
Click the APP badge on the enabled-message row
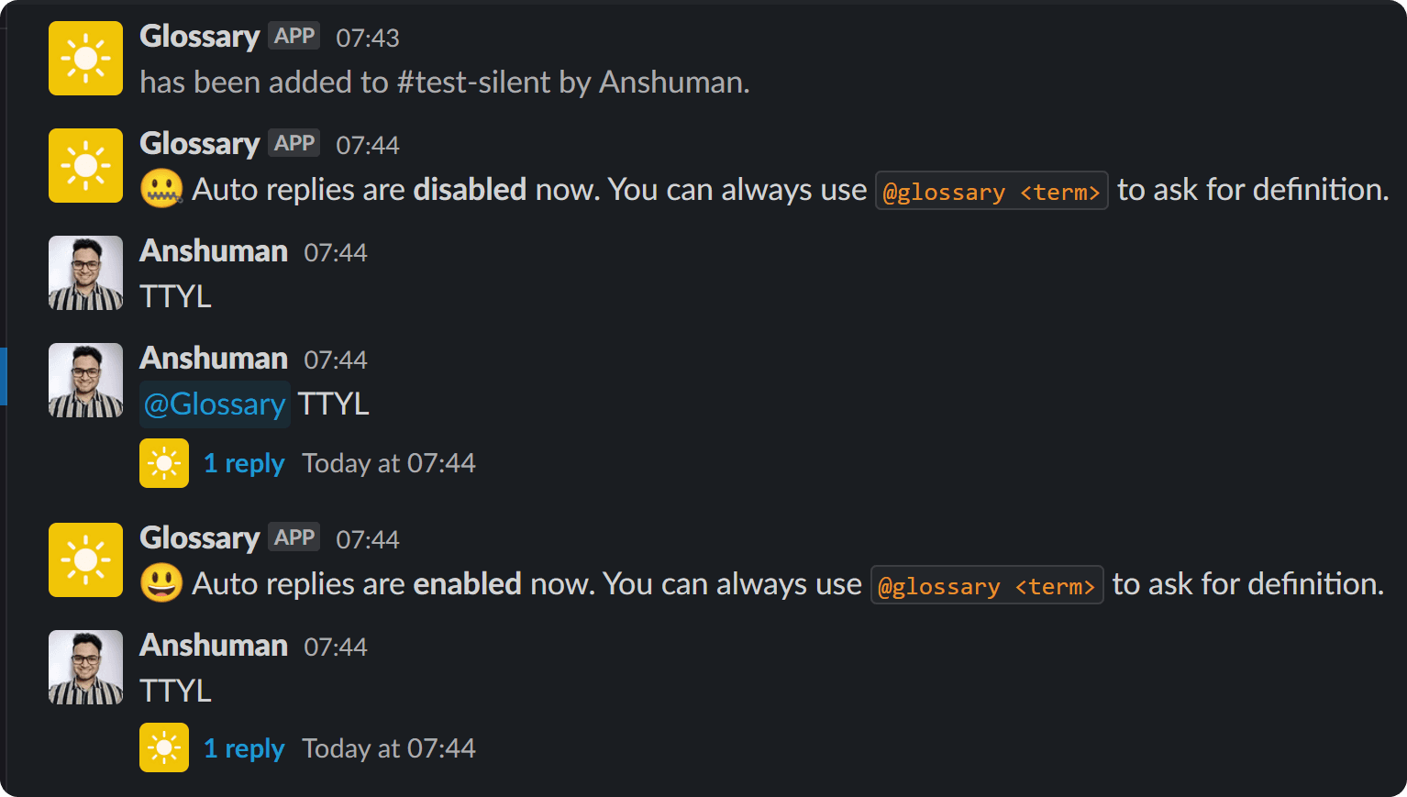click(x=294, y=537)
